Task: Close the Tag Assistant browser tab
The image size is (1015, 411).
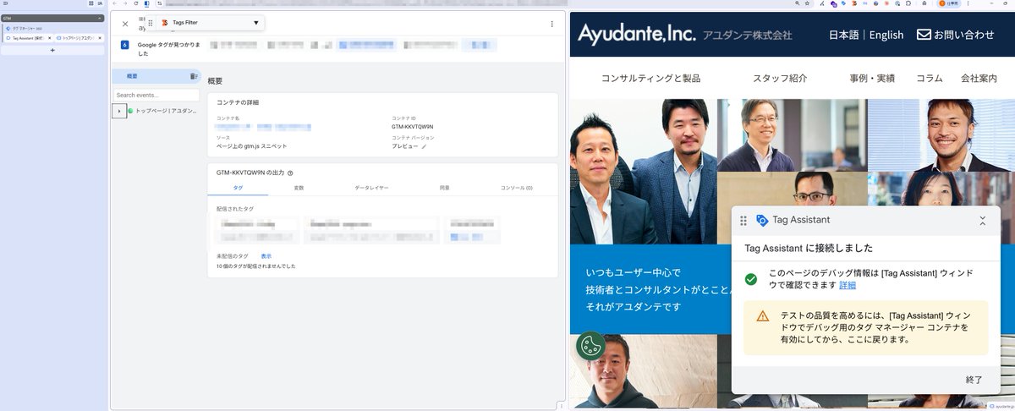Action: 50,38
